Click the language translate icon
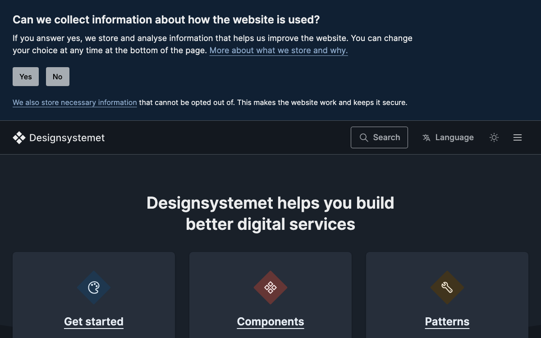Viewport: 541px width, 338px height. (x=426, y=137)
